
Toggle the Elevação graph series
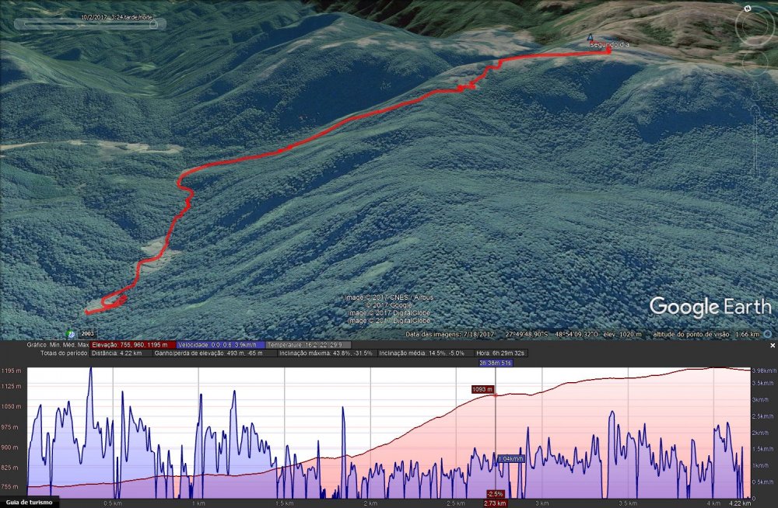[132, 344]
